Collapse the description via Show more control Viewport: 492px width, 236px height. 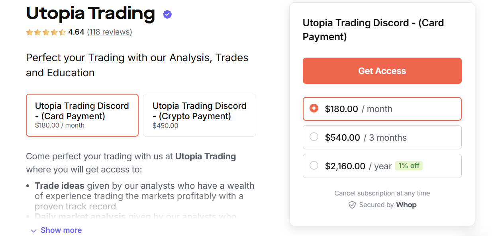[x=61, y=230]
